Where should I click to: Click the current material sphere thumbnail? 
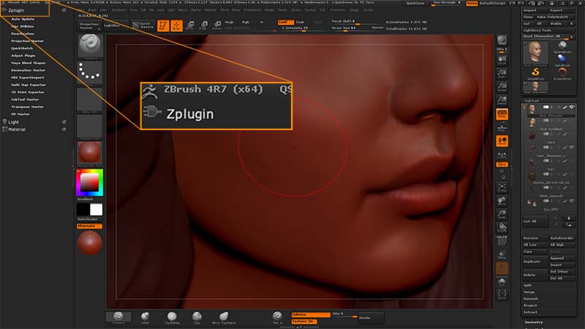(89, 153)
